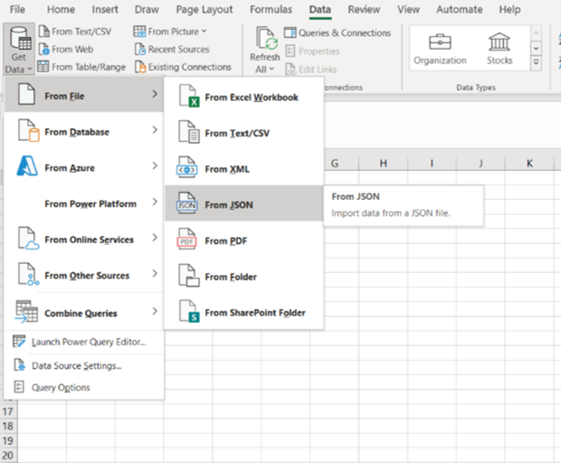Click the From Excel Workbook file icon
The width and height of the screenshot is (561, 463).
click(x=189, y=96)
